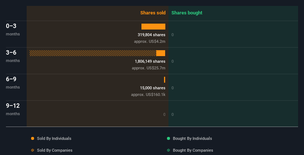The image size is (304, 155).
Task: Select the Bought By Individuals legend label
Action: coord(192,138)
